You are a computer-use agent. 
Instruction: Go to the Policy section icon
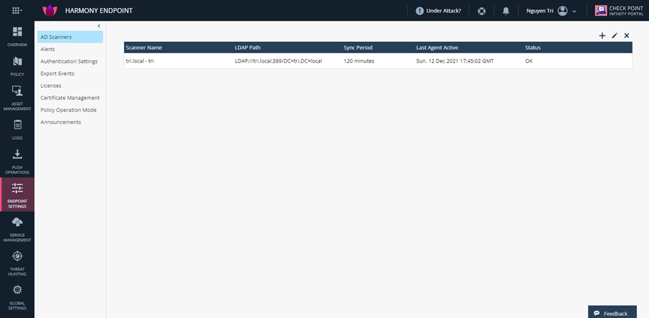17,62
